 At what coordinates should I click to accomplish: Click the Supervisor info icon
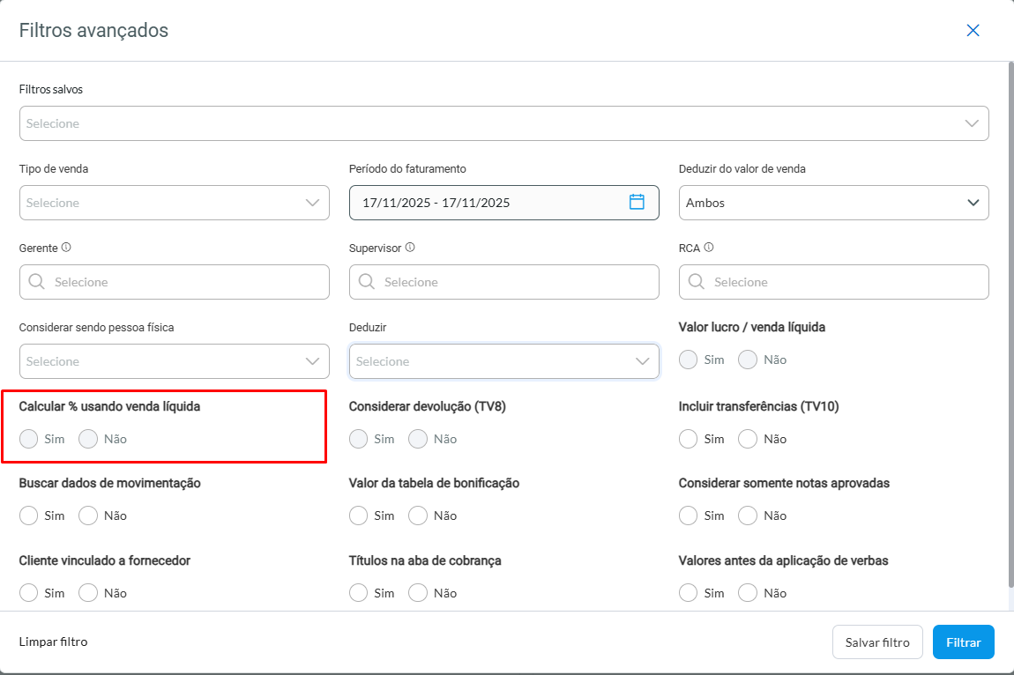pos(410,248)
